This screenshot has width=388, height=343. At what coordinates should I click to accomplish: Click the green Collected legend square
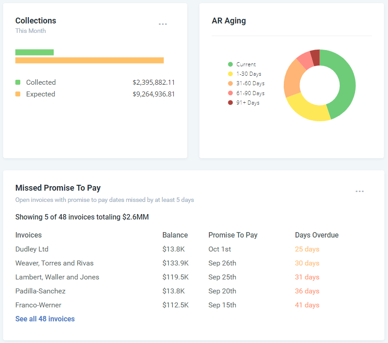(18, 82)
